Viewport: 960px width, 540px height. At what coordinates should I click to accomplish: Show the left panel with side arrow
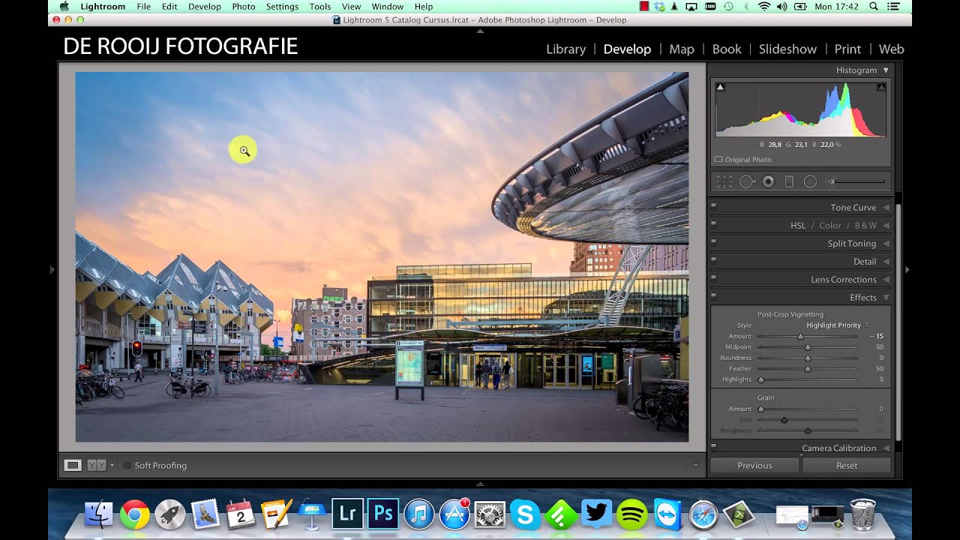[x=52, y=269]
